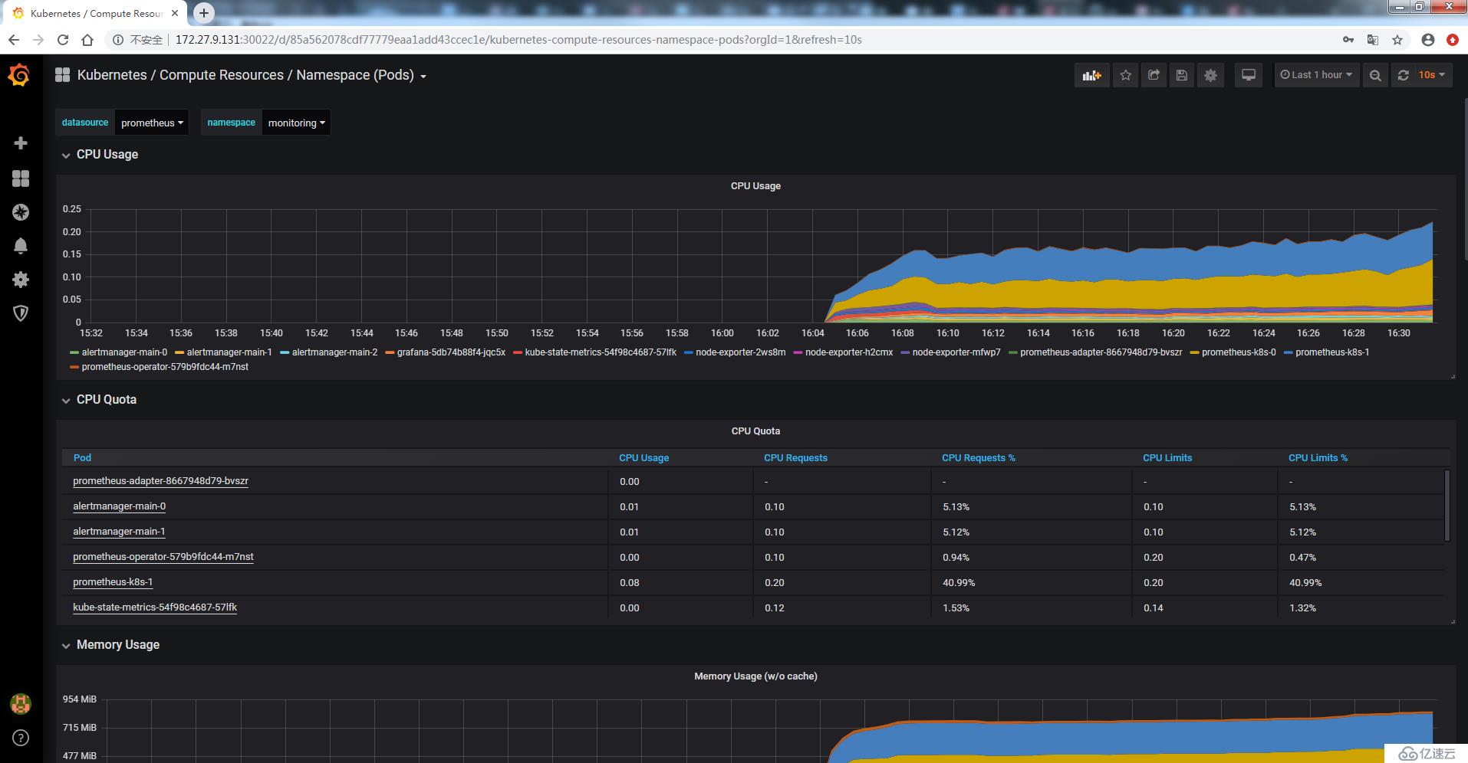Click the CPU Quota table panel title
This screenshot has width=1468, height=763.
coord(755,431)
